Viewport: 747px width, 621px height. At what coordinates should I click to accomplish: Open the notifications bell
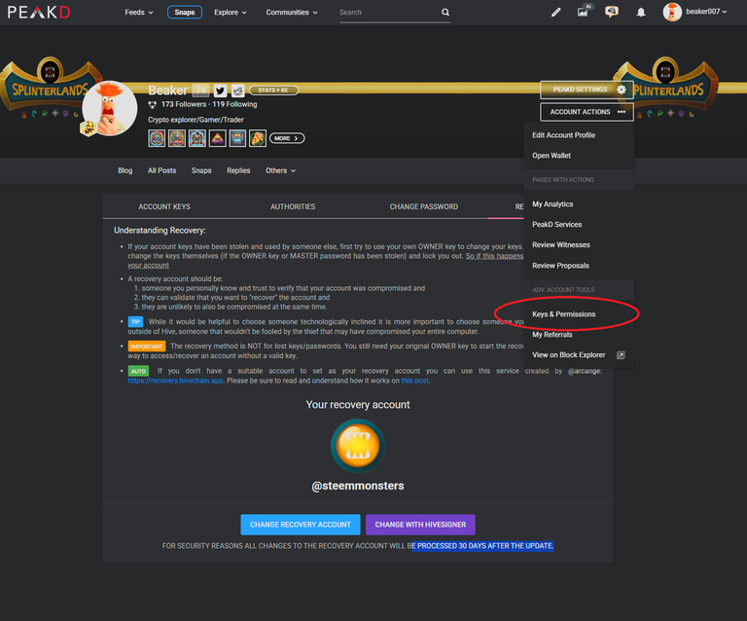641,13
